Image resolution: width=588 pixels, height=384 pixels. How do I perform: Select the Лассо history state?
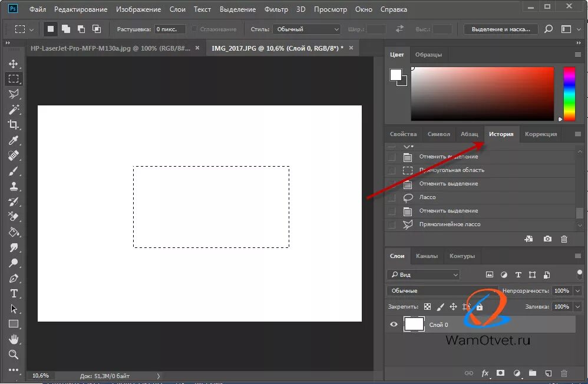(x=480, y=197)
